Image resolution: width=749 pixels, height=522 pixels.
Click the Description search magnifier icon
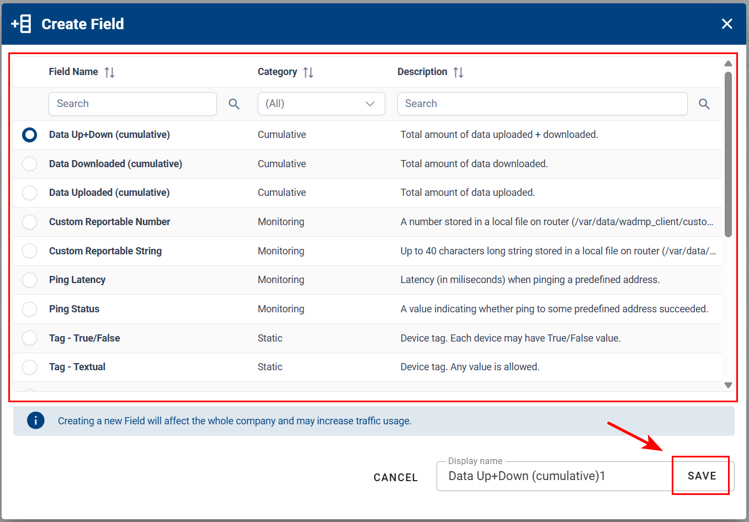click(704, 104)
